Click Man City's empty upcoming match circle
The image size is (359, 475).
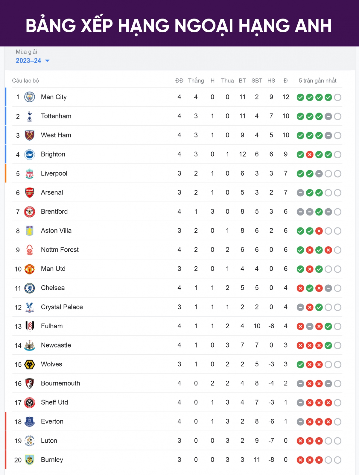337,97
